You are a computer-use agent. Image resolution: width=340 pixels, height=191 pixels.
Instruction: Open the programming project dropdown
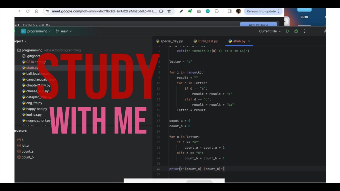point(36,31)
